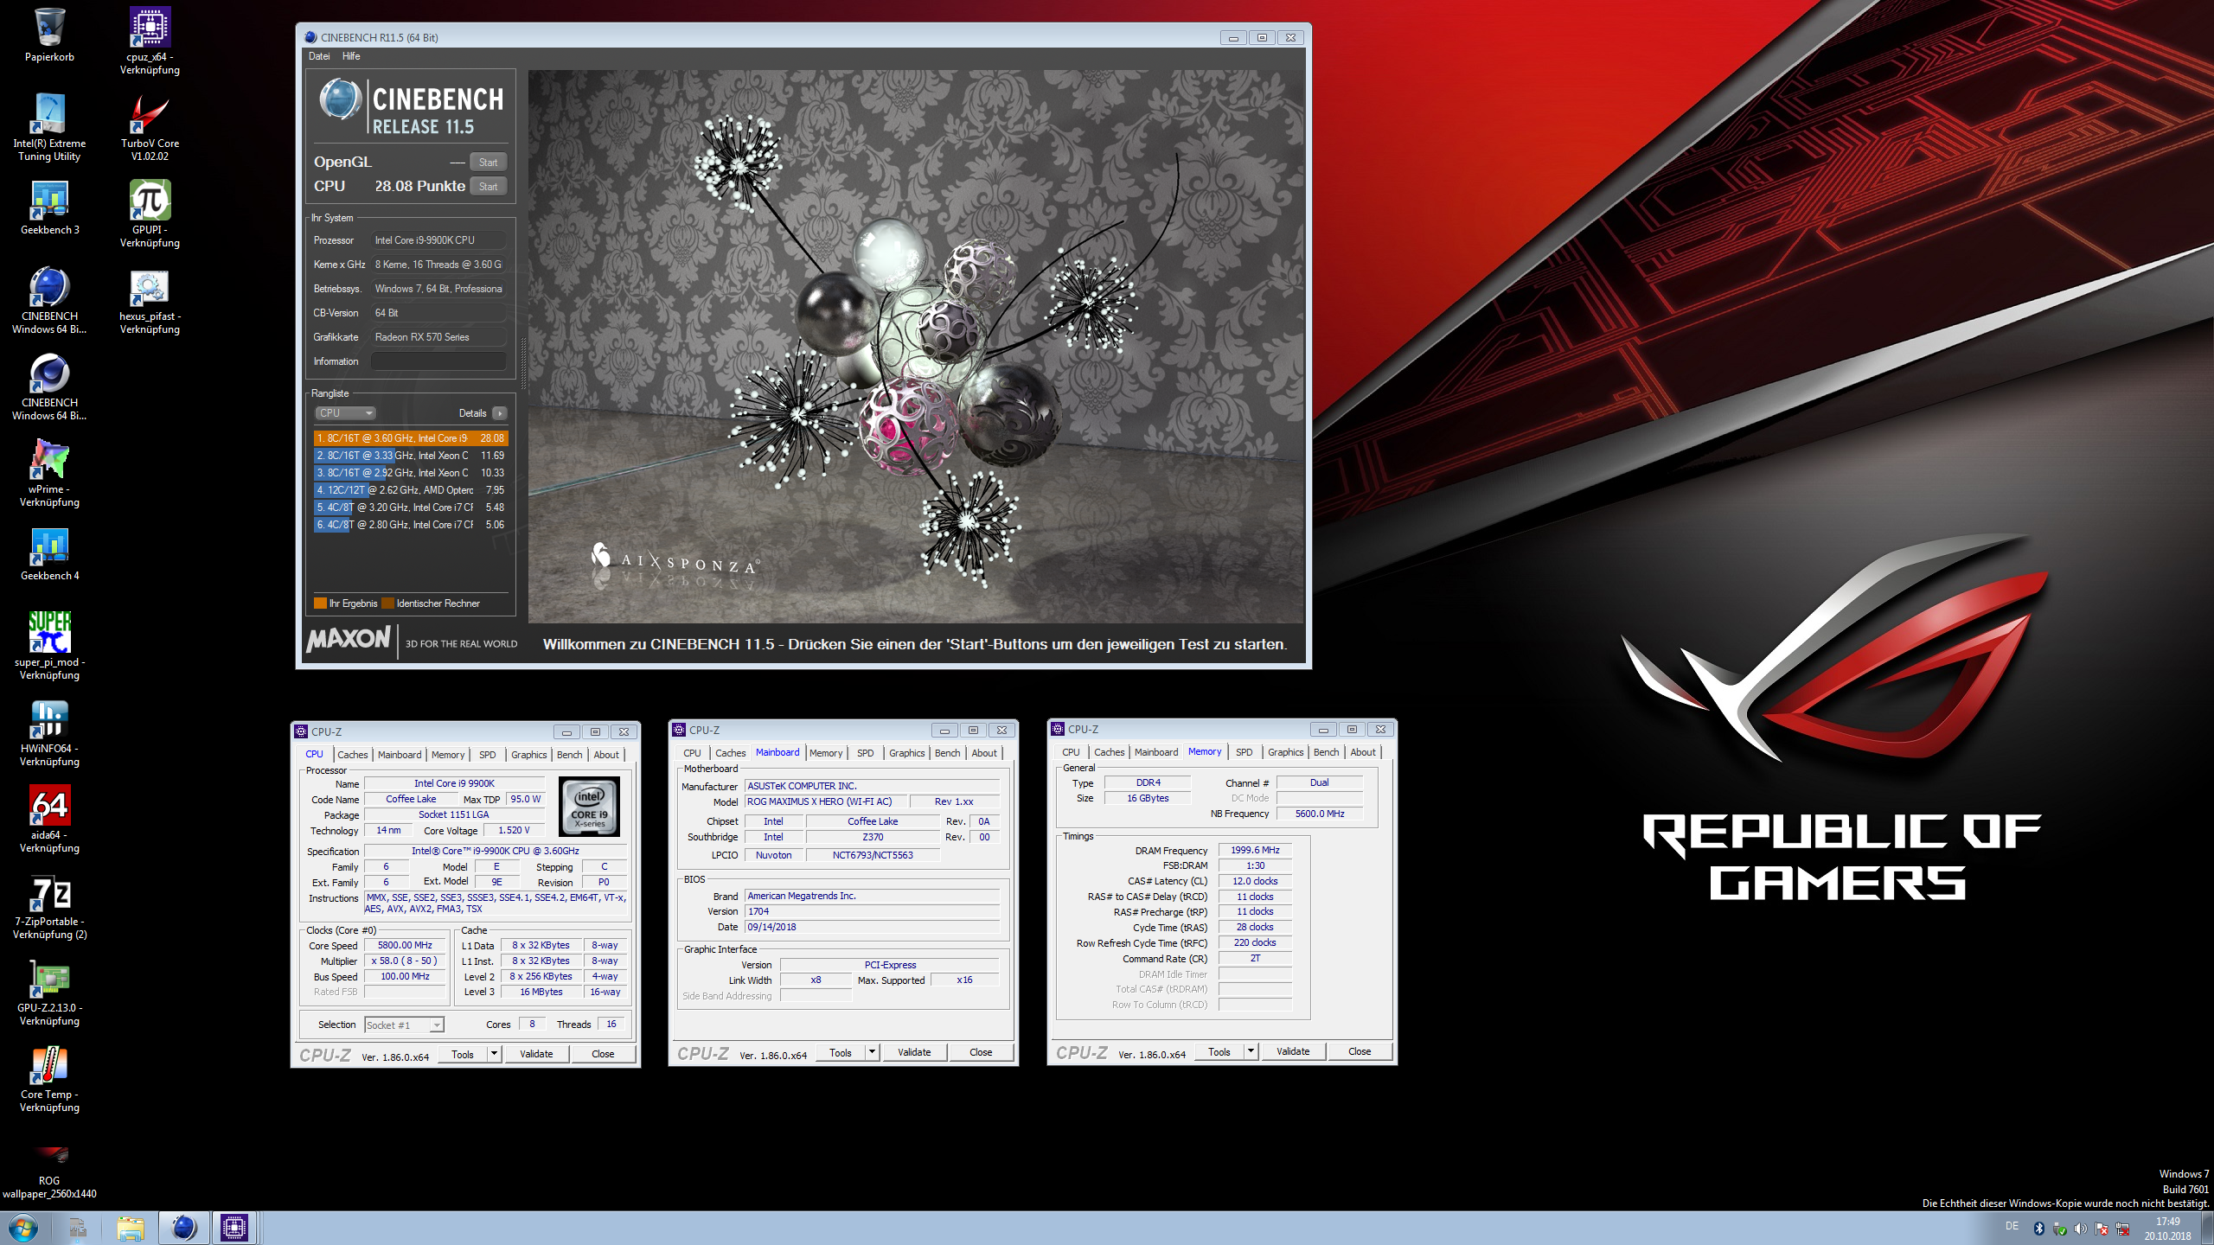Click Close button in middle CPU-Z window
This screenshot has height=1245, width=2214.
coord(981,1052)
